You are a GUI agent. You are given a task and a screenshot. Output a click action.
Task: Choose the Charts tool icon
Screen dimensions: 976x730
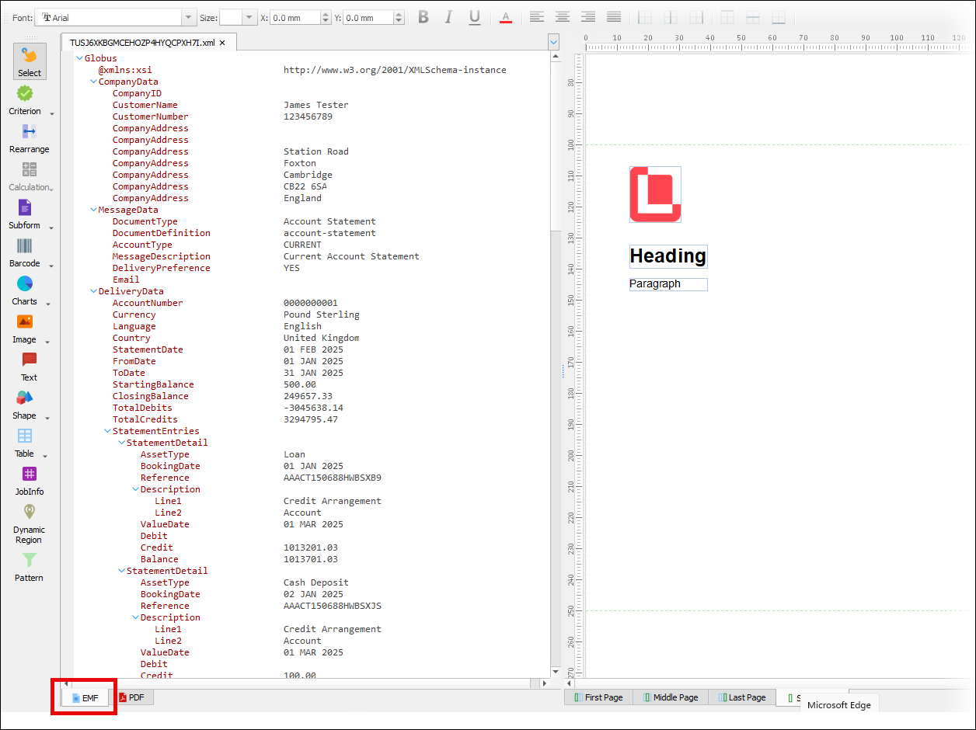click(24, 284)
